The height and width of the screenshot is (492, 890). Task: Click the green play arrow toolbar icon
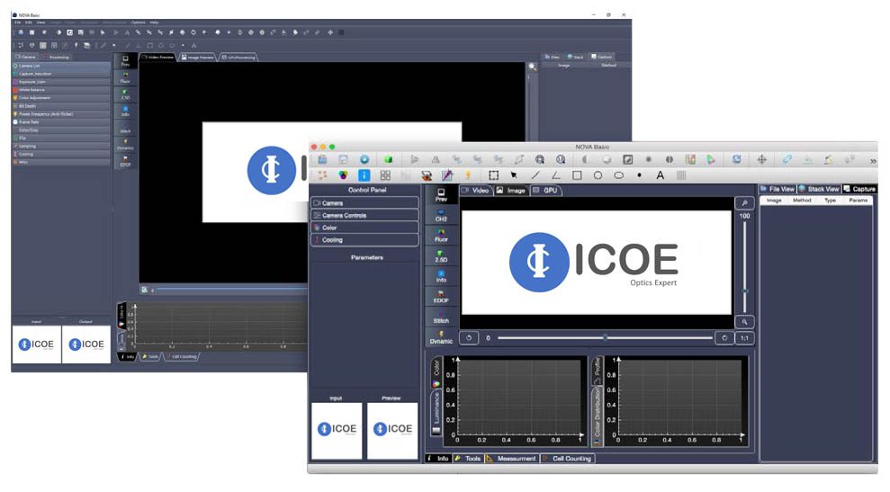tap(711, 160)
